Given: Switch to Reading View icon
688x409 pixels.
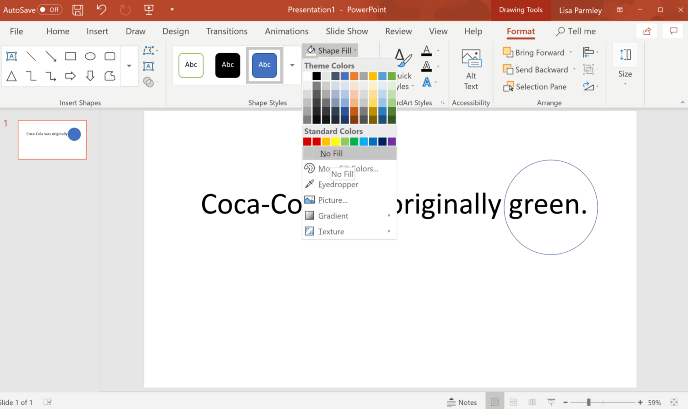Looking at the screenshot, I should 533,402.
